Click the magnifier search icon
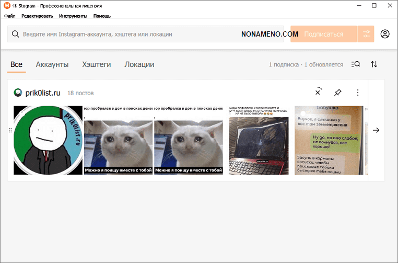This screenshot has height=263, width=398. click(15, 34)
